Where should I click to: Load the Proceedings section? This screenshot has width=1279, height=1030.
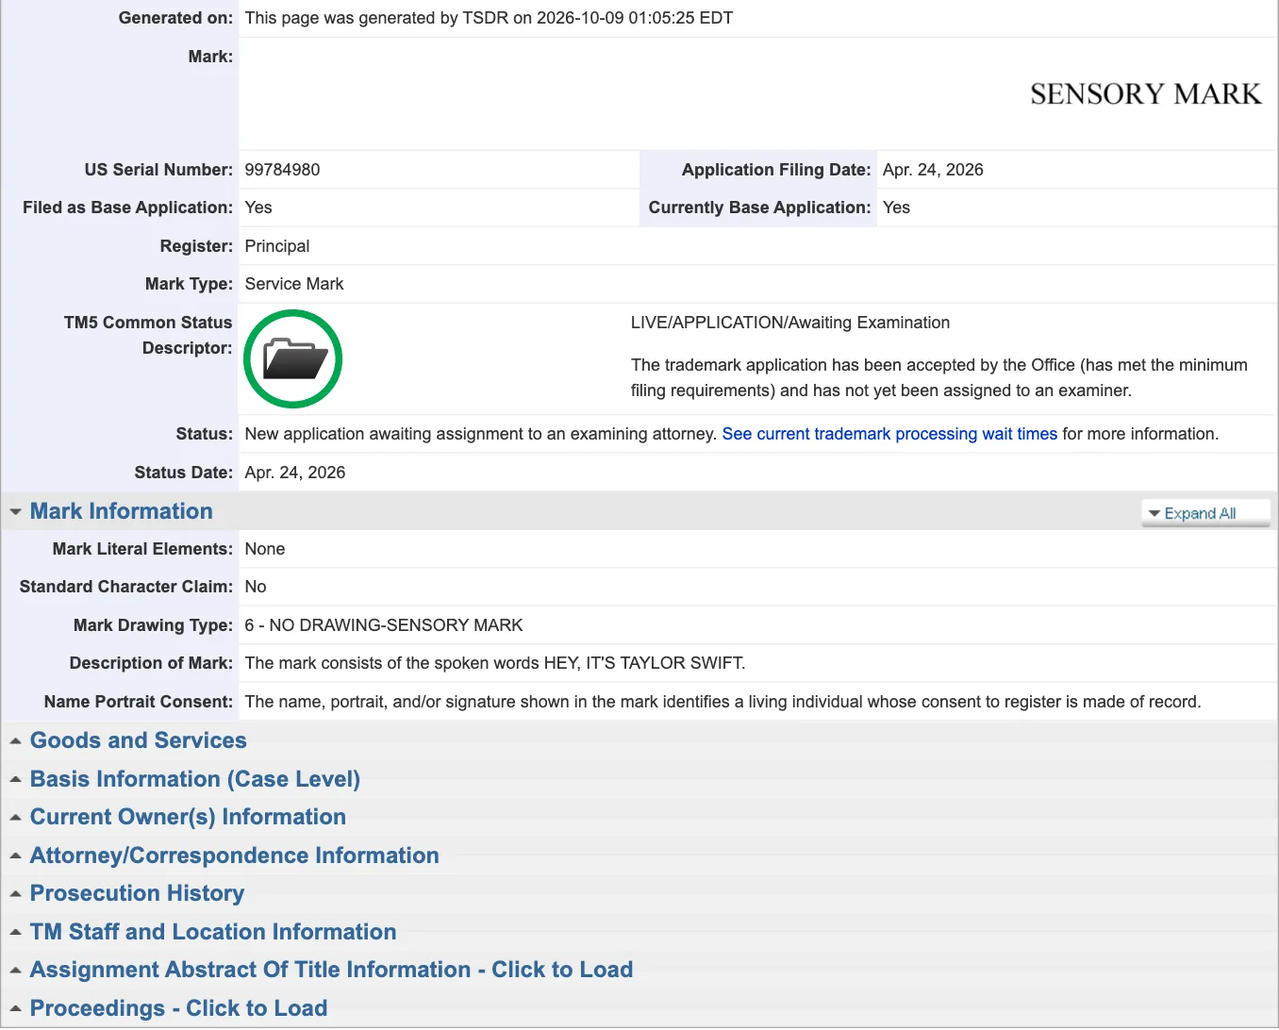coord(178,1008)
